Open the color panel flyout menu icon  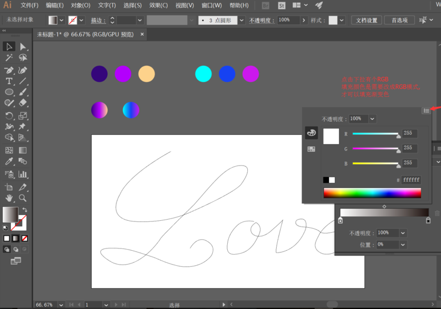click(426, 110)
